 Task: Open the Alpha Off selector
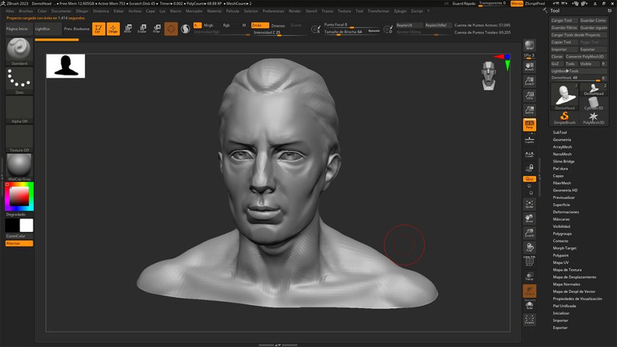(x=19, y=108)
